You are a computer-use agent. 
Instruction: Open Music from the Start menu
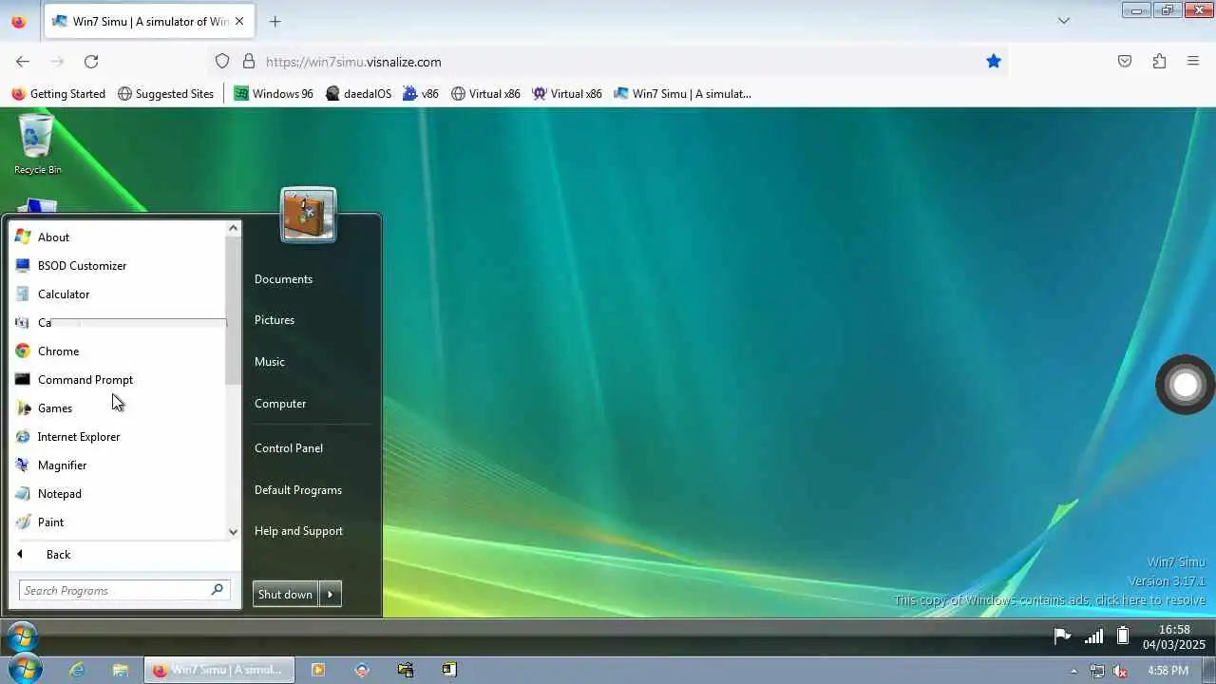(270, 362)
